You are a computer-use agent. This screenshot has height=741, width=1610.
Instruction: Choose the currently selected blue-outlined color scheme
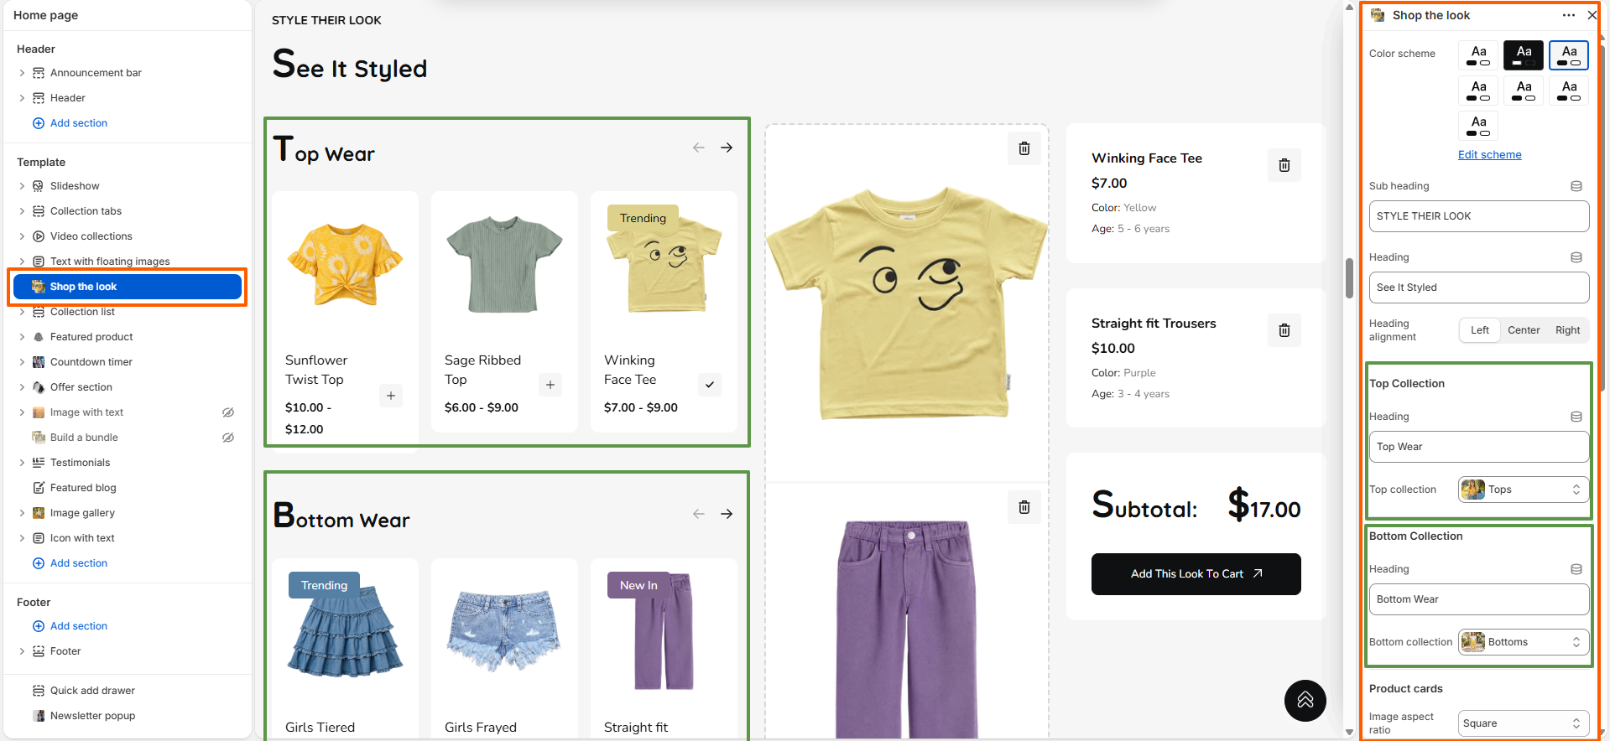coord(1569,55)
